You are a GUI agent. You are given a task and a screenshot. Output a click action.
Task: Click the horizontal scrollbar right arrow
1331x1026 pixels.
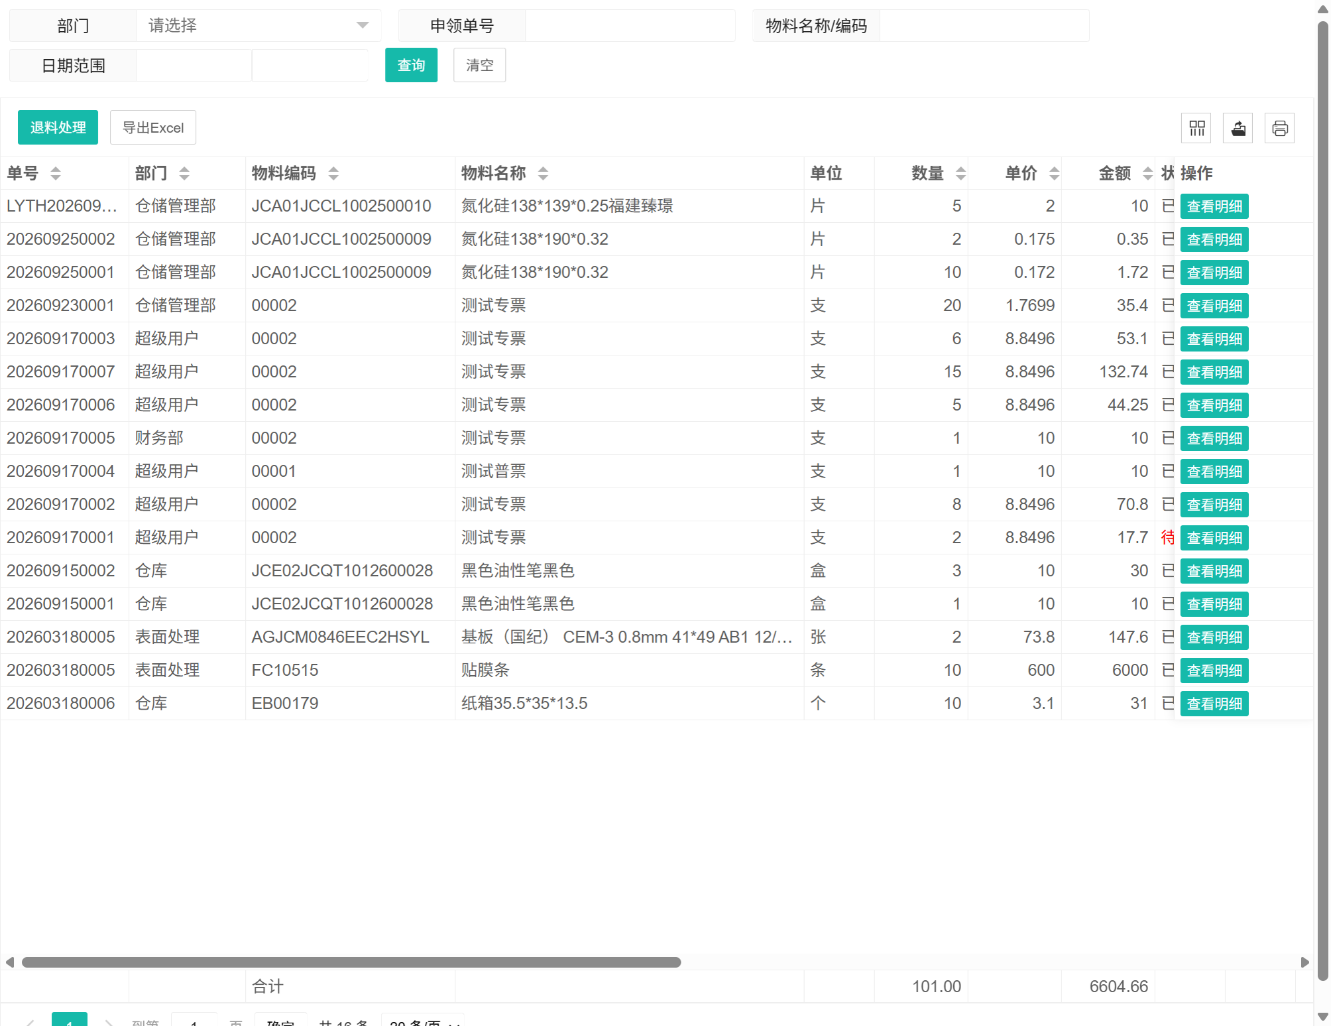click(1304, 962)
